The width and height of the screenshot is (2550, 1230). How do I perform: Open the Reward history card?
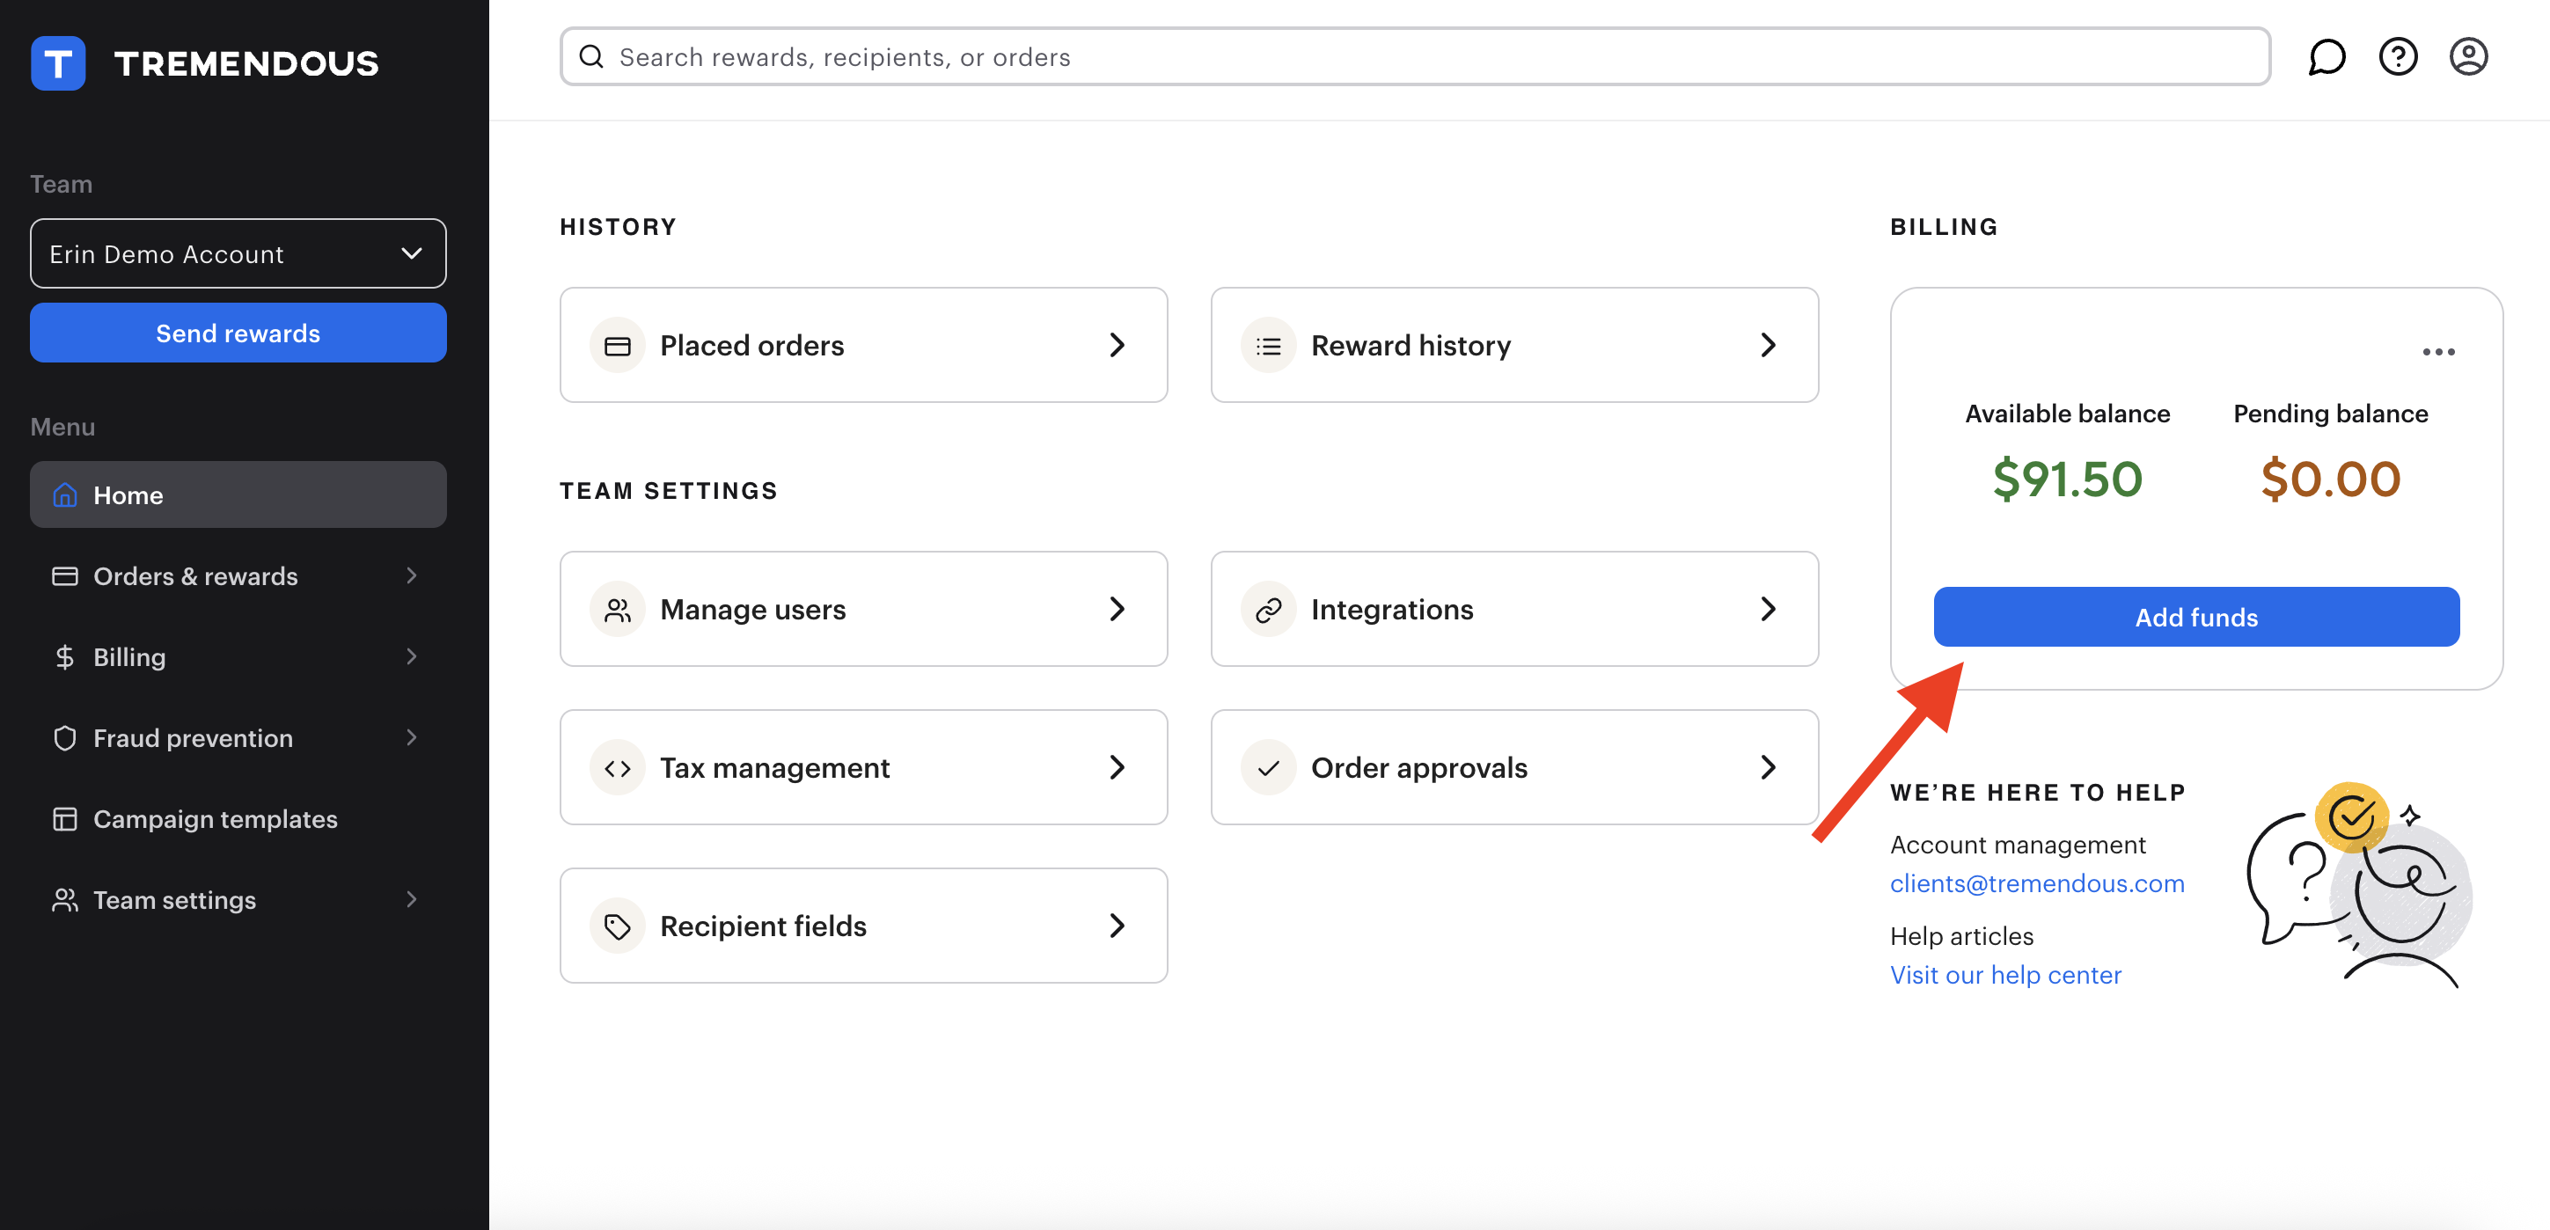[1514, 346]
